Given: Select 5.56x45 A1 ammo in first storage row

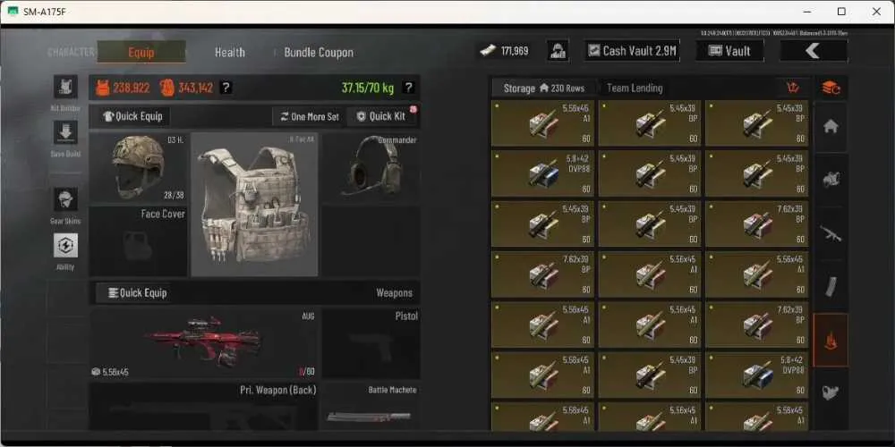Looking at the screenshot, I should (x=542, y=123).
